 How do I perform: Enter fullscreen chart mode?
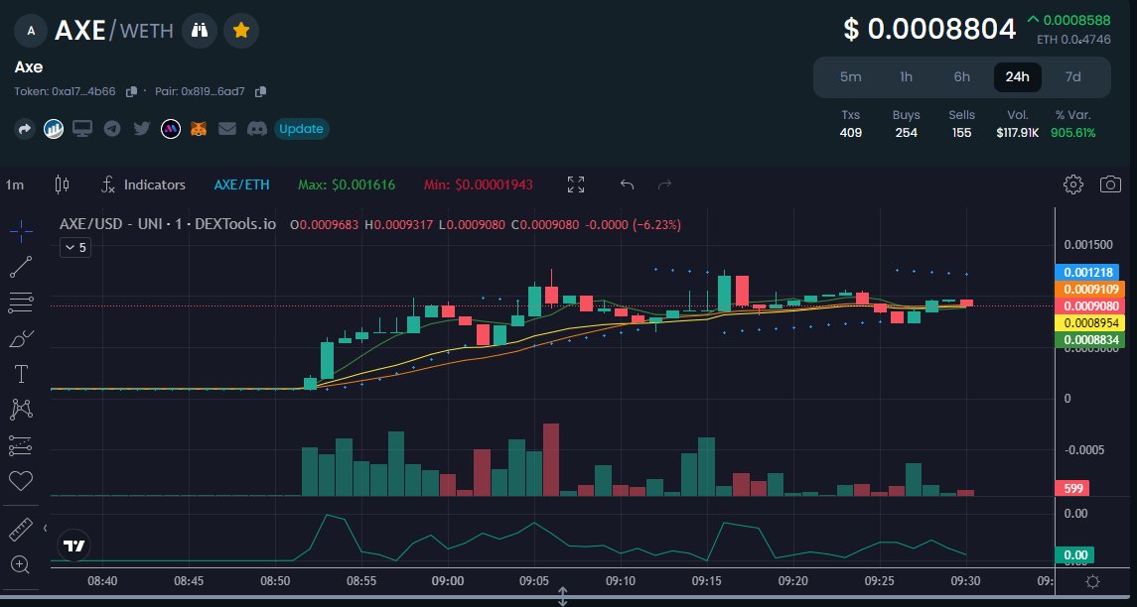click(576, 184)
